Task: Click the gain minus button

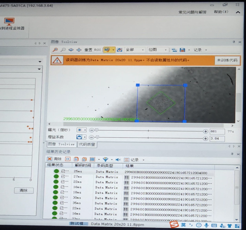Action: tap(91, 137)
